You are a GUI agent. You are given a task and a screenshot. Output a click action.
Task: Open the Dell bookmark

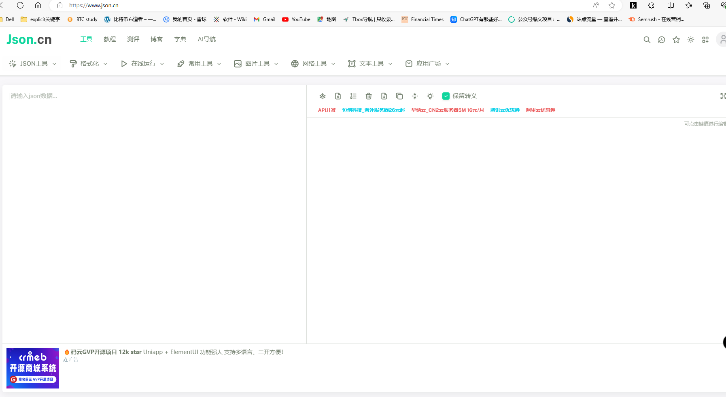(7, 19)
